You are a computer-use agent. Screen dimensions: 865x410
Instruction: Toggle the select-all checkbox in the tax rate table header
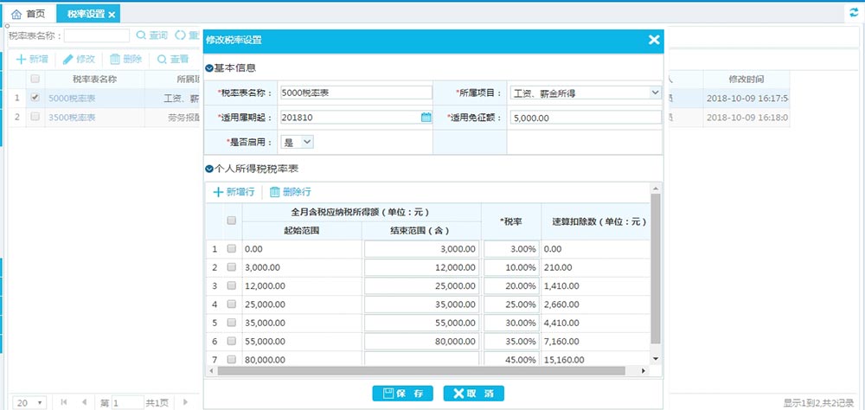coord(232,221)
